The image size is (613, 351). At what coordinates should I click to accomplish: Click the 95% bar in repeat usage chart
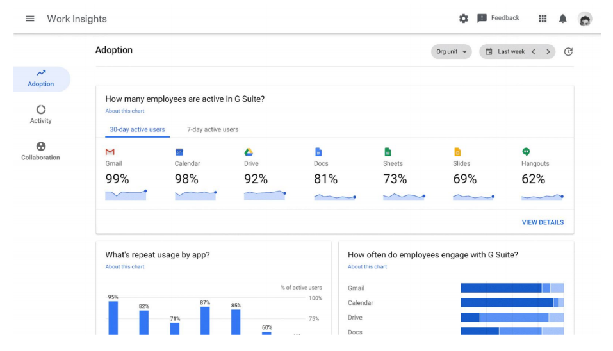[x=113, y=318]
